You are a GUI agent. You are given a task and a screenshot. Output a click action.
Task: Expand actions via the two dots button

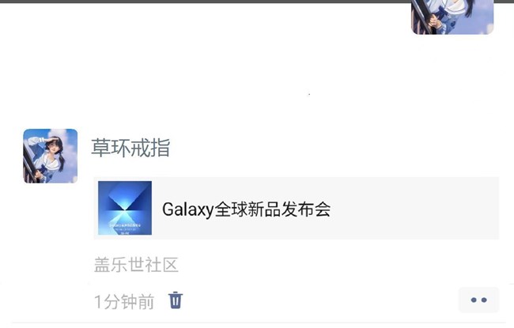pyautogui.click(x=478, y=300)
